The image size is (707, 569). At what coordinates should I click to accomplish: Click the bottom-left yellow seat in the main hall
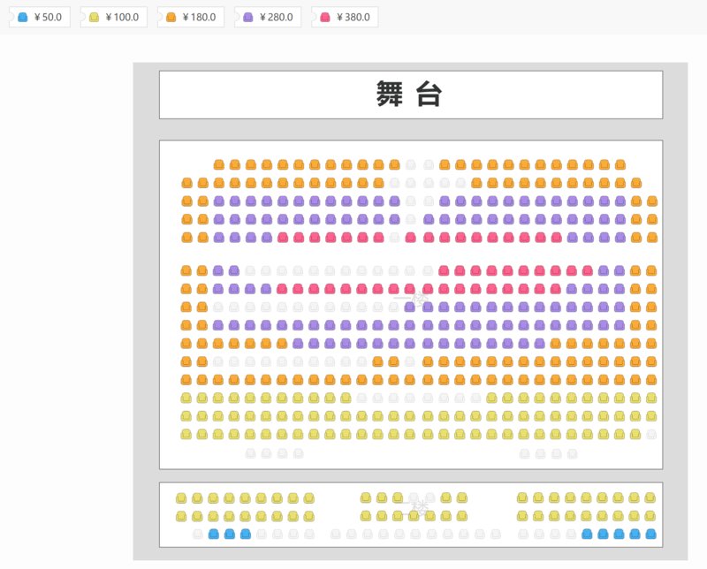[186, 435]
